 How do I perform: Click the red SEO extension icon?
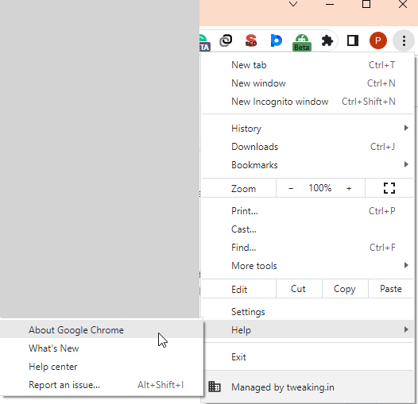[x=250, y=40]
